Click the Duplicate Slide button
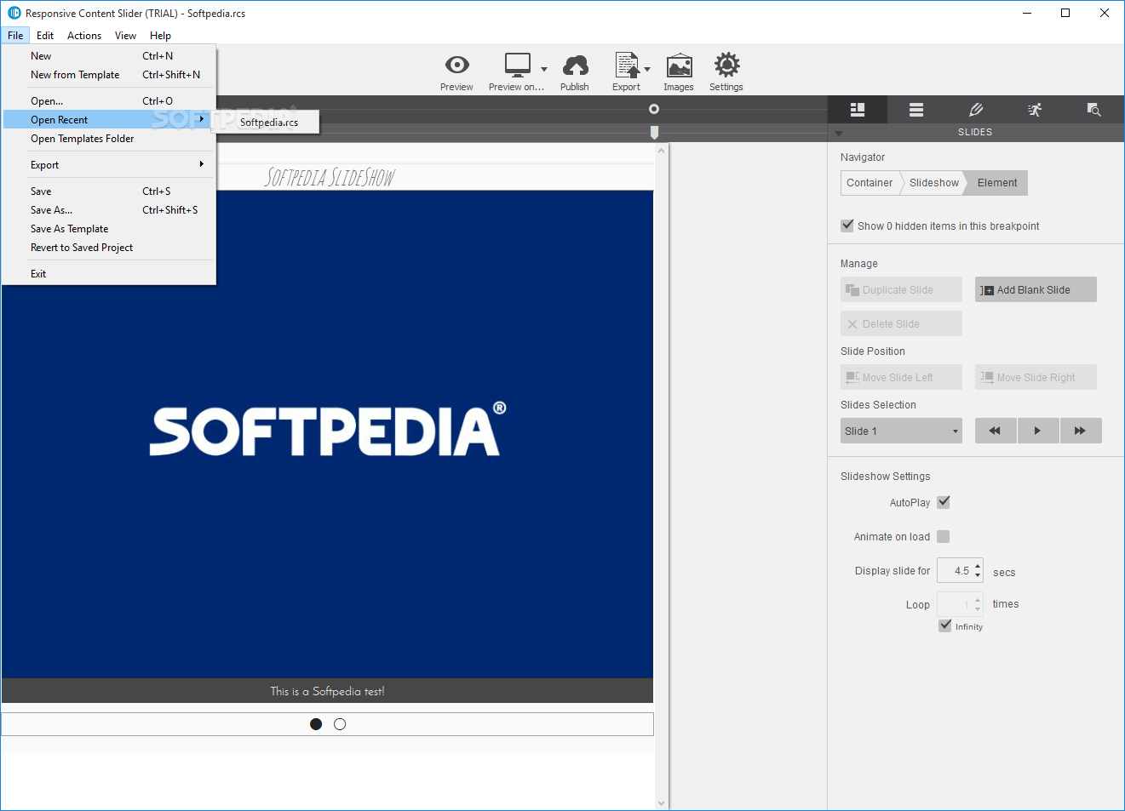The image size is (1125, 811). (x=901, y=289)
